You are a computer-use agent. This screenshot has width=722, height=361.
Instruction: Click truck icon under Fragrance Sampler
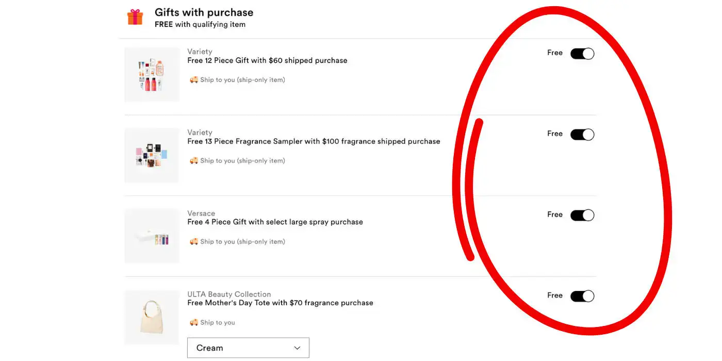[194, 161]
